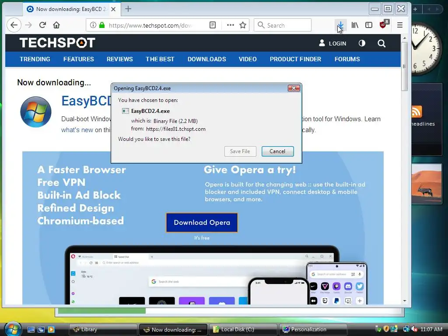Click the what's new link
This screenshot has width=448, height=336.
click(77, 130)
